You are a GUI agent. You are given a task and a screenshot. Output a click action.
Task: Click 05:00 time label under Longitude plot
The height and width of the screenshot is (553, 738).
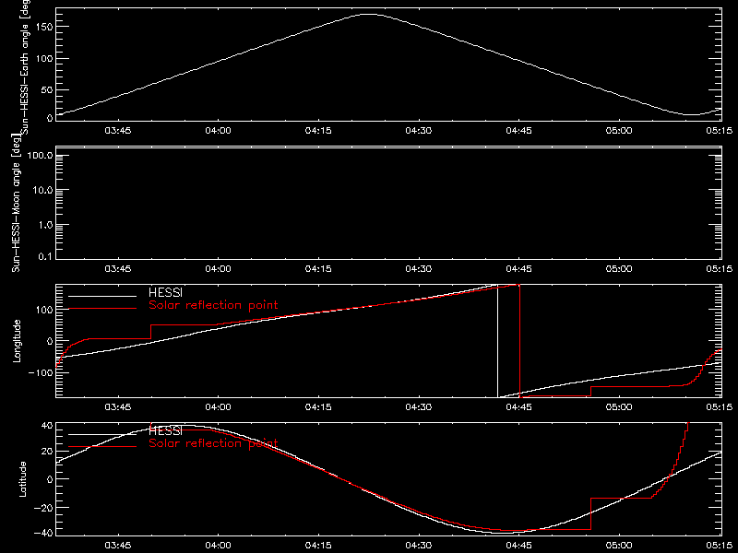(619, 407)
